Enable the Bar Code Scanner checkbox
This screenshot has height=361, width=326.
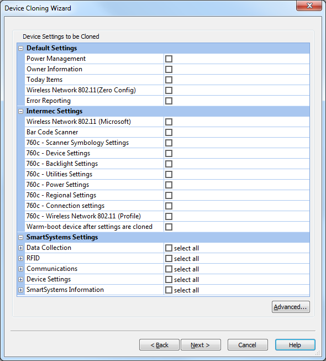click(x=169, y=132)
